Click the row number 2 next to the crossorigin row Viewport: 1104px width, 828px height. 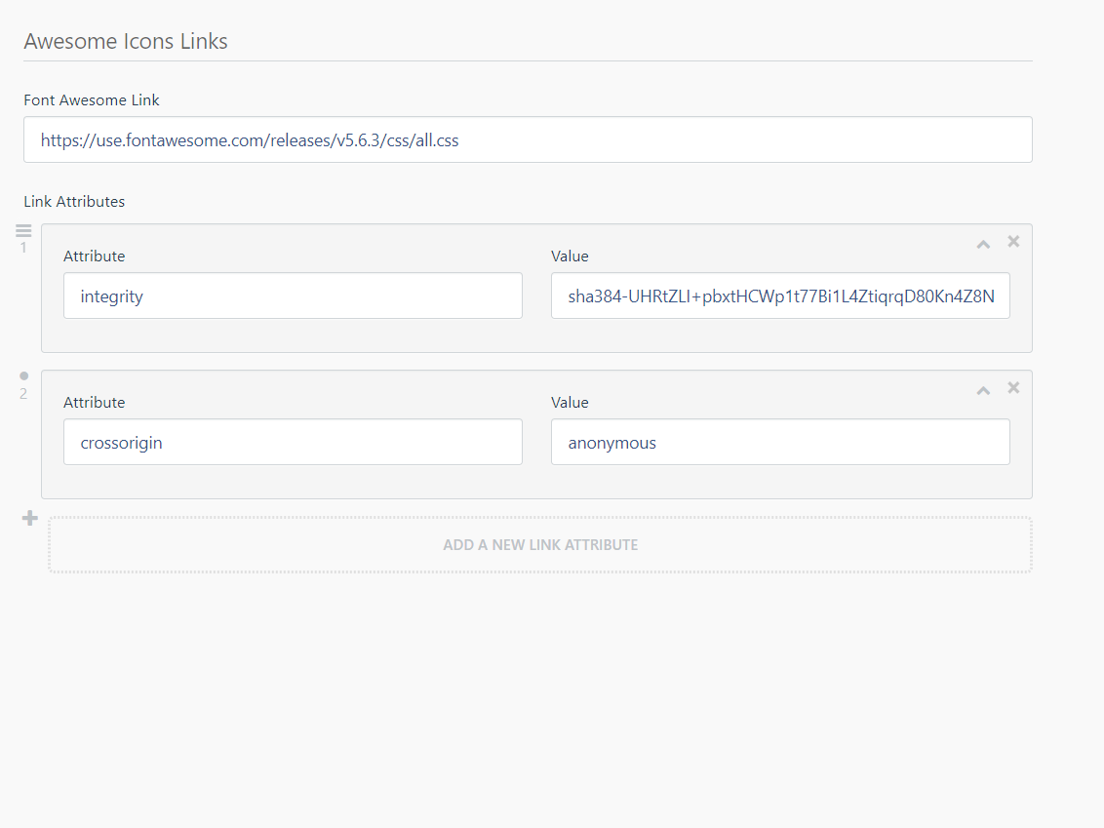coord(23,394)
